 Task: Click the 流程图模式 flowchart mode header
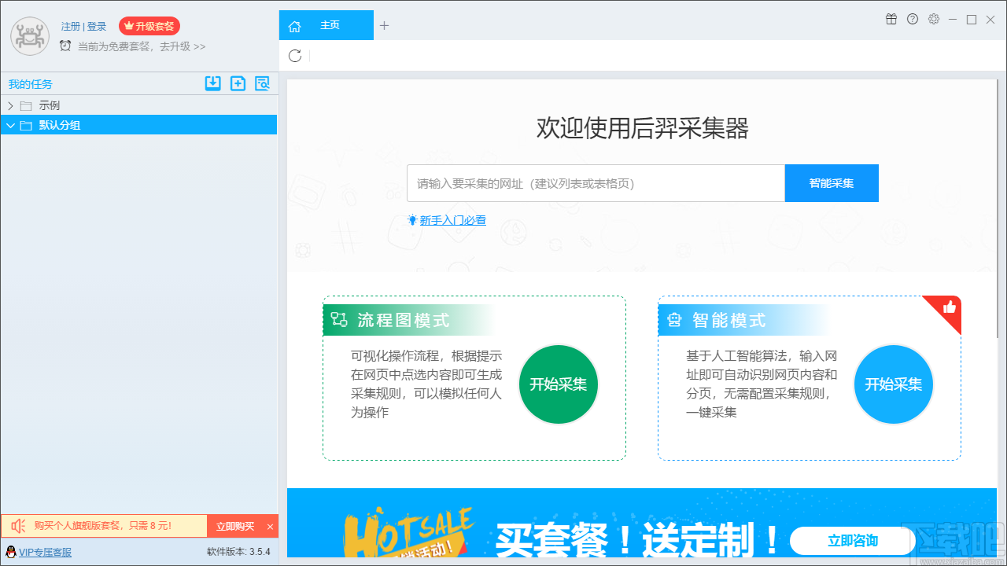tap(409, 320)
